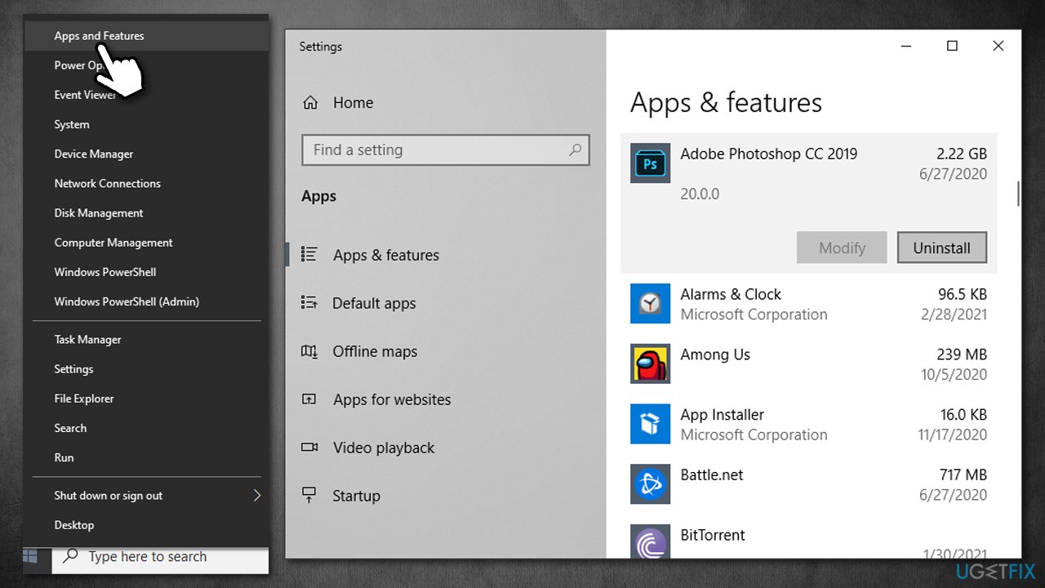Click the Apps for websites sidebar icon
This screenshot has height=588, width=1045.
pyautogui.click(x=309, y=399)
